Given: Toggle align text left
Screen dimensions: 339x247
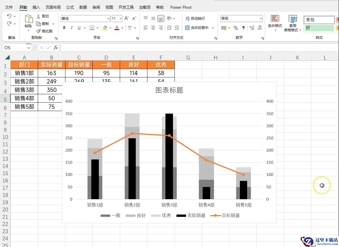Looking at the screenshot, I should (x=146, y=28).
